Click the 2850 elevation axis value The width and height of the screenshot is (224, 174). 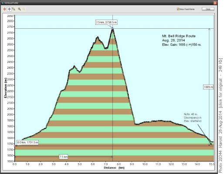[10, 16]
